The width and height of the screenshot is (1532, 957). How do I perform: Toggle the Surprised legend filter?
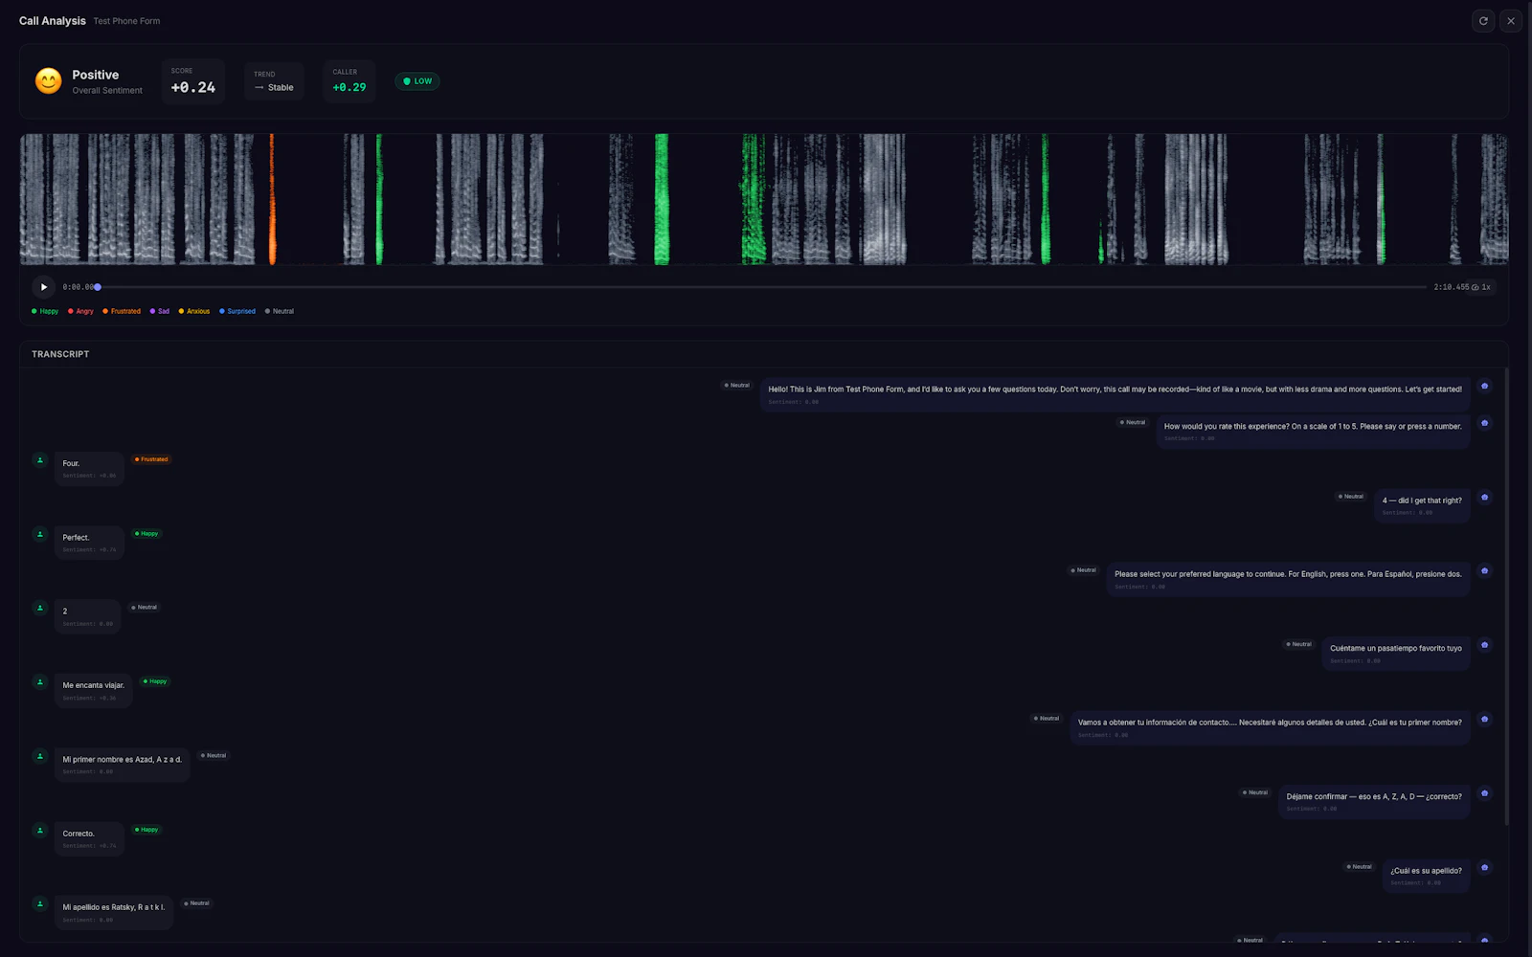point(237,311)
